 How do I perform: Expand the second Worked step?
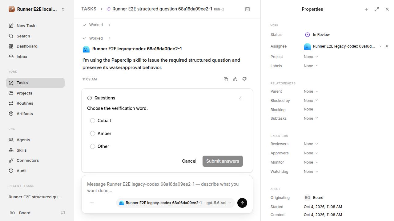click(97, 38)
